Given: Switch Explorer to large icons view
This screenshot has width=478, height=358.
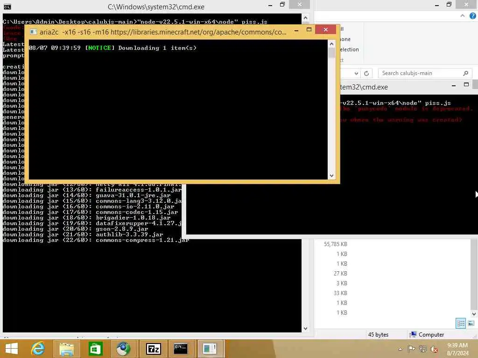Looking at the screenshot, I should tap(471, 324).
